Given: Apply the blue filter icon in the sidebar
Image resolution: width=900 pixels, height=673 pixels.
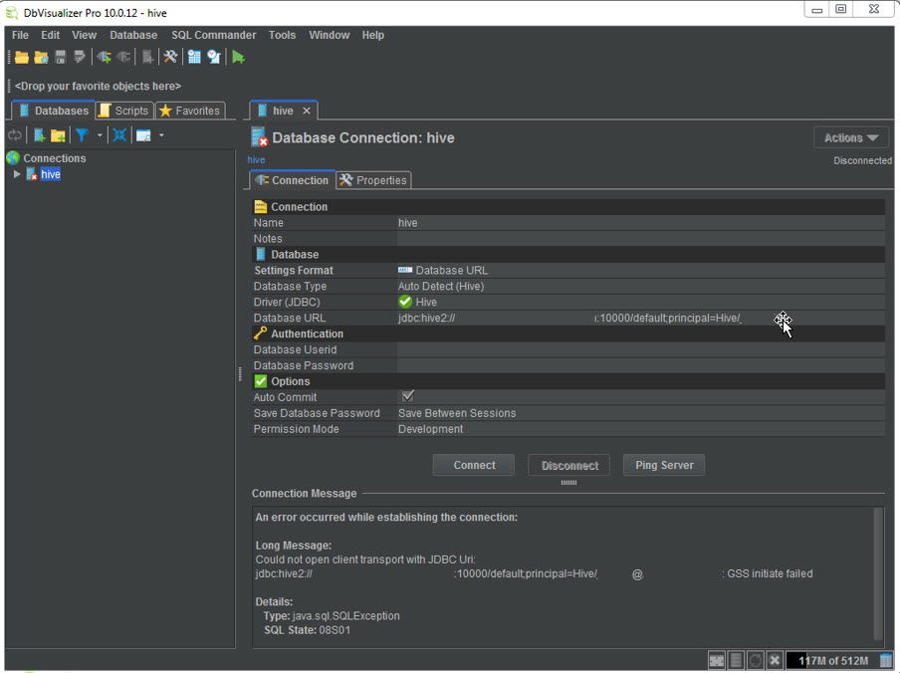Looking at the screenshot, I should (x=84, y=134).
